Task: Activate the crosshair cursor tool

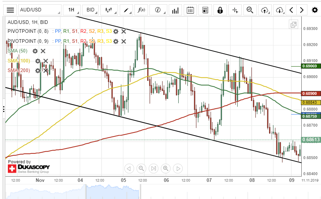Action: pyautogui.click(x=235, y=10)
